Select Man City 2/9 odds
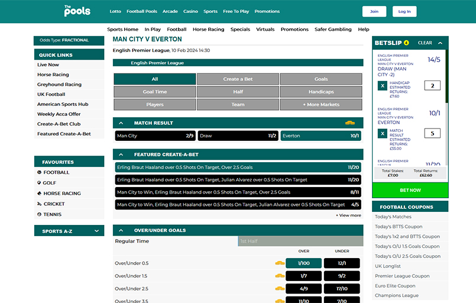Image resolution: width=476 pixels, height=303 pixels. [155, 136]
